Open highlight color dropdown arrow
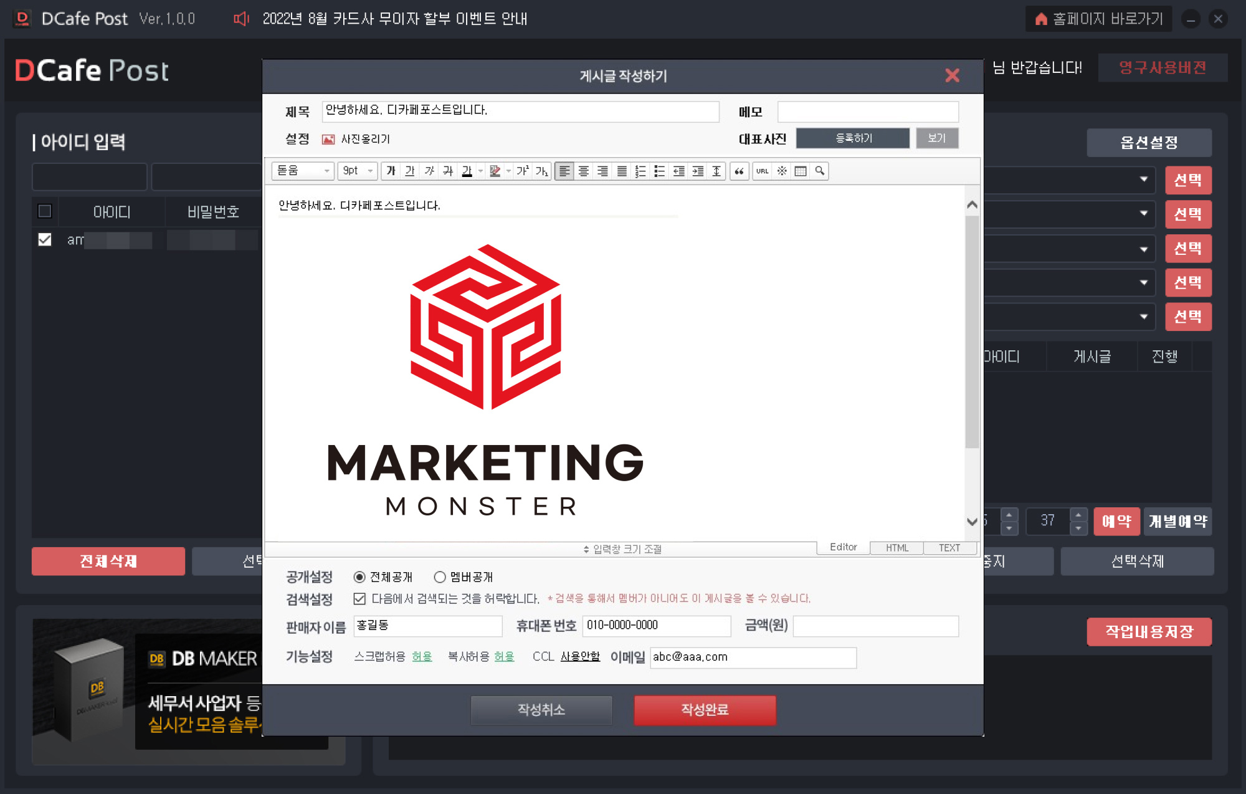Image resolution: width=1246 pixels, height=794 pixels. 508,171
